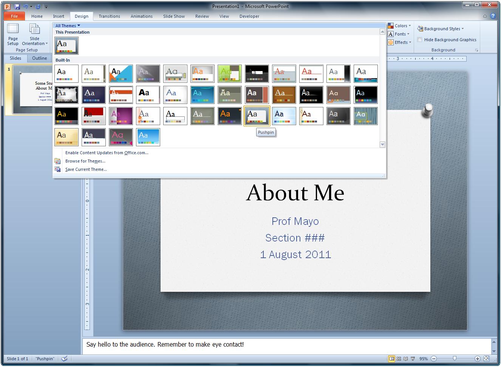The height and width of the screenshot is (367, 501).
Task: Open Reading View from status bar
Action: (x=406, y=359)
